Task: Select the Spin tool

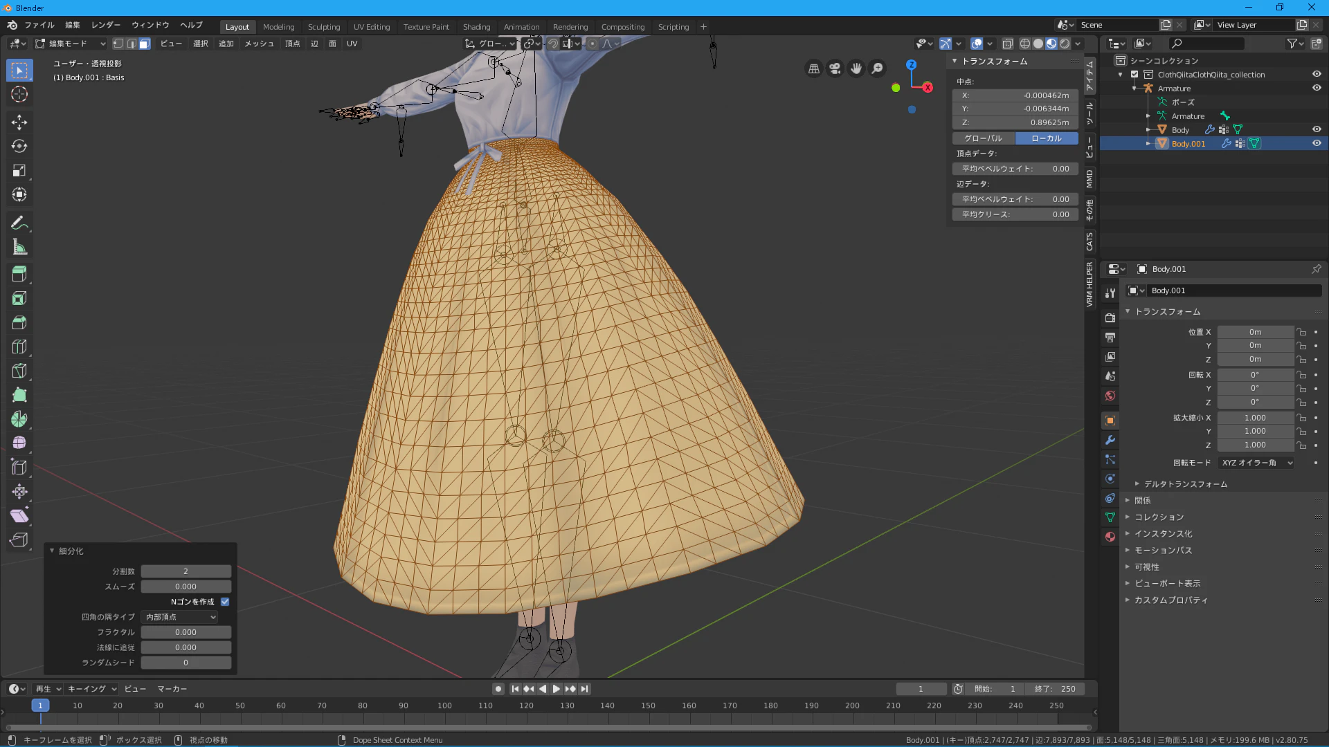Action: [19, 419]
